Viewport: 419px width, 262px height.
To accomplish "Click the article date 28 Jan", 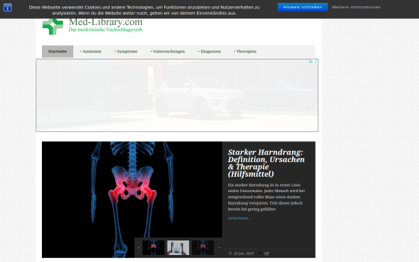I will coord(244,254).
